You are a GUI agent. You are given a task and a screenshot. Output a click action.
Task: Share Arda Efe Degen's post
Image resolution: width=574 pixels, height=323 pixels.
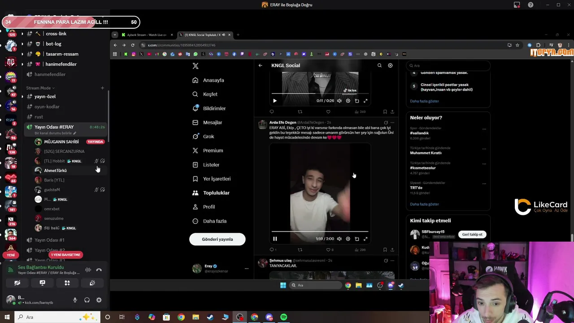(392, 250)
